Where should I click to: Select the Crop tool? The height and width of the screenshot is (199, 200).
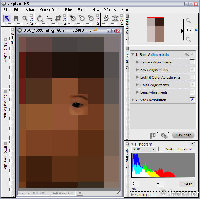click(x=58, y=18)
